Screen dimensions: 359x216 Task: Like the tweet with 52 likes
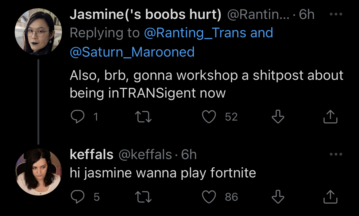209,117
